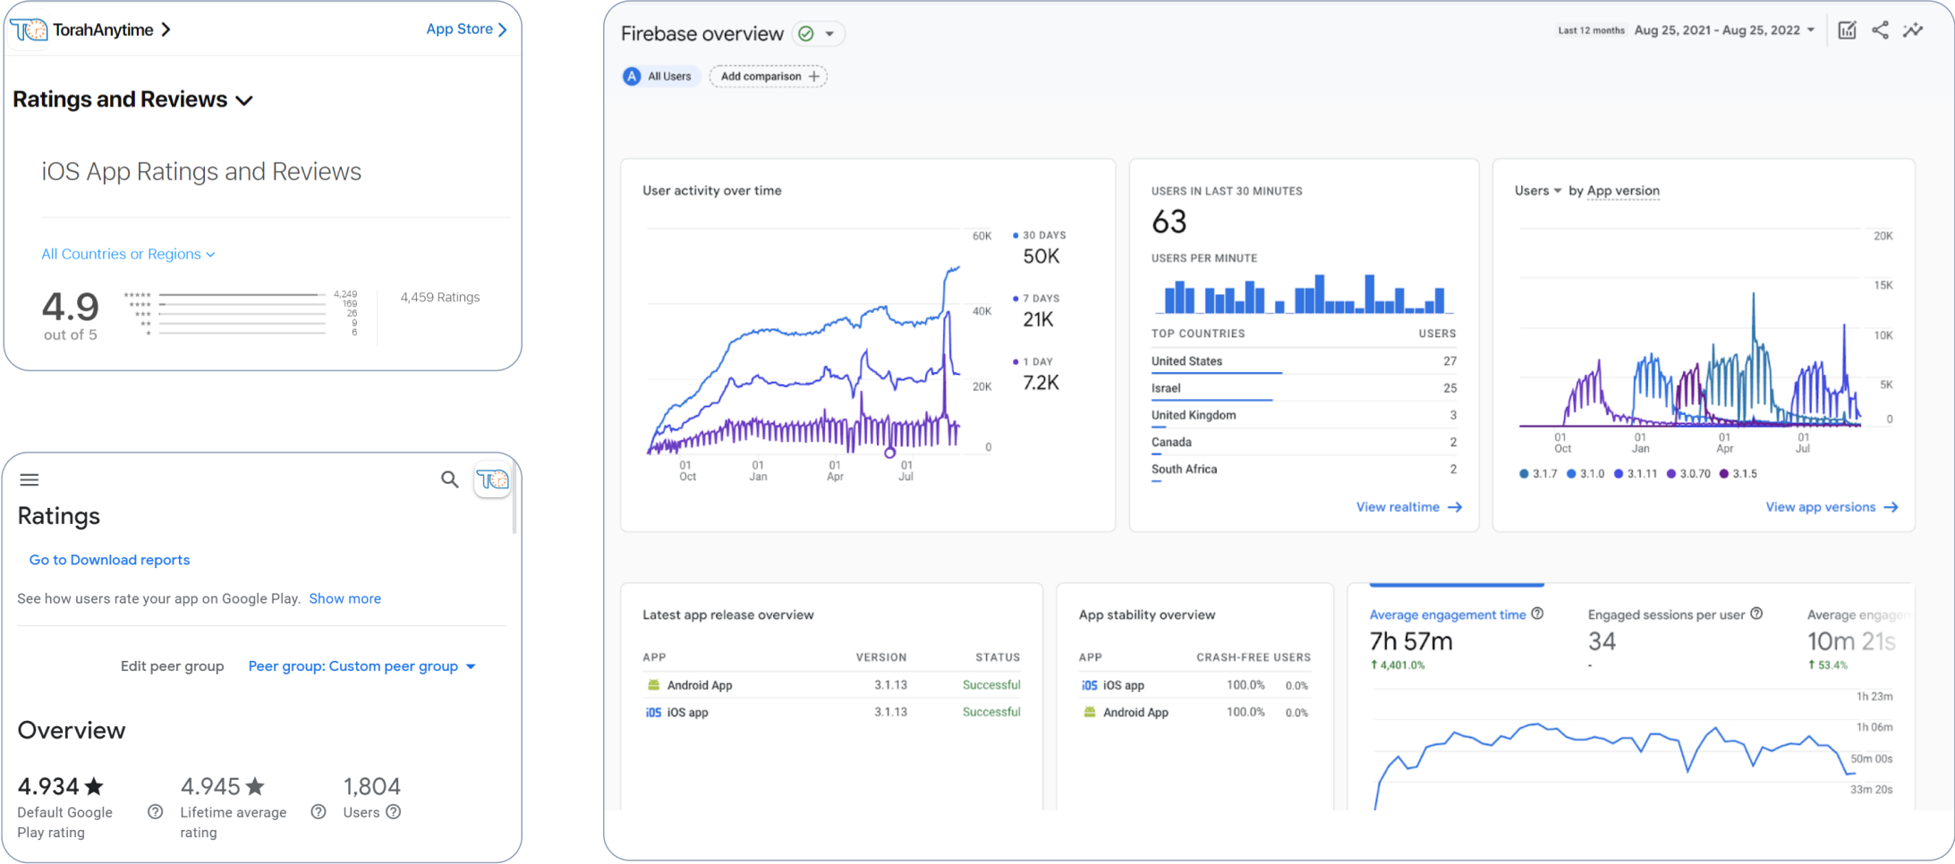Open the hamburger menu in Ratings panel

pyautogui.click(x=30, y=480)
